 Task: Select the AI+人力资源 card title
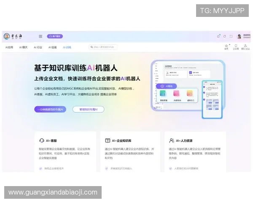coord(184,141)
